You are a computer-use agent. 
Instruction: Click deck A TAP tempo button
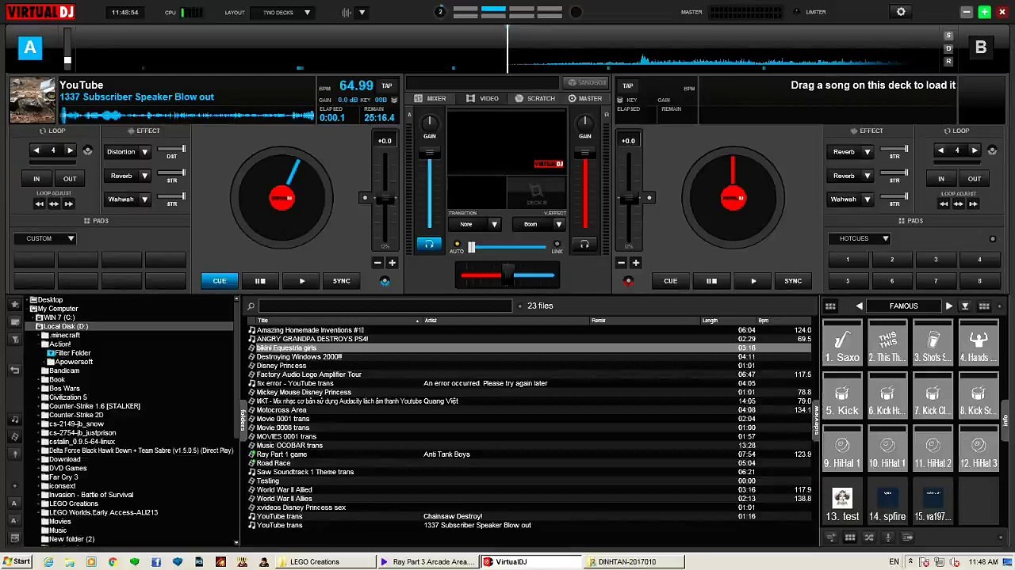[x=387, y=85]
